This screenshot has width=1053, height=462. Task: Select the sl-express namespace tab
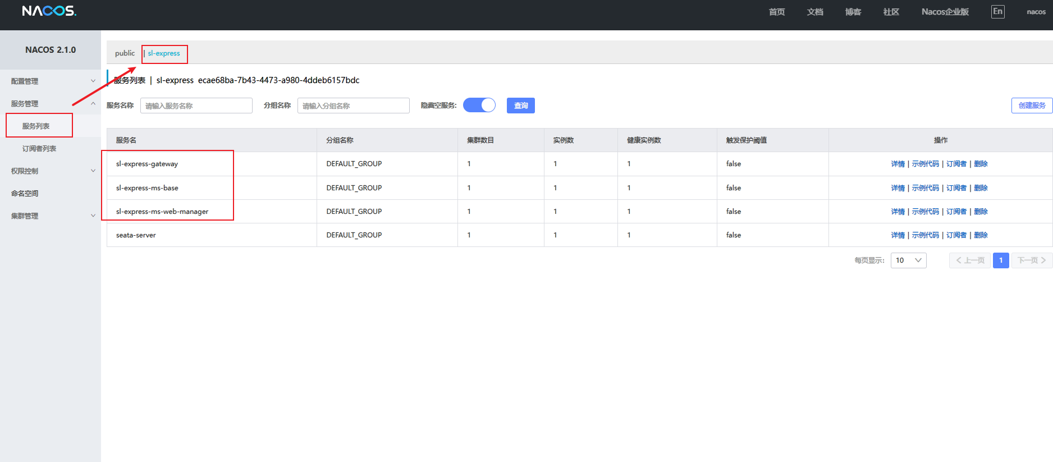(164, 53)
